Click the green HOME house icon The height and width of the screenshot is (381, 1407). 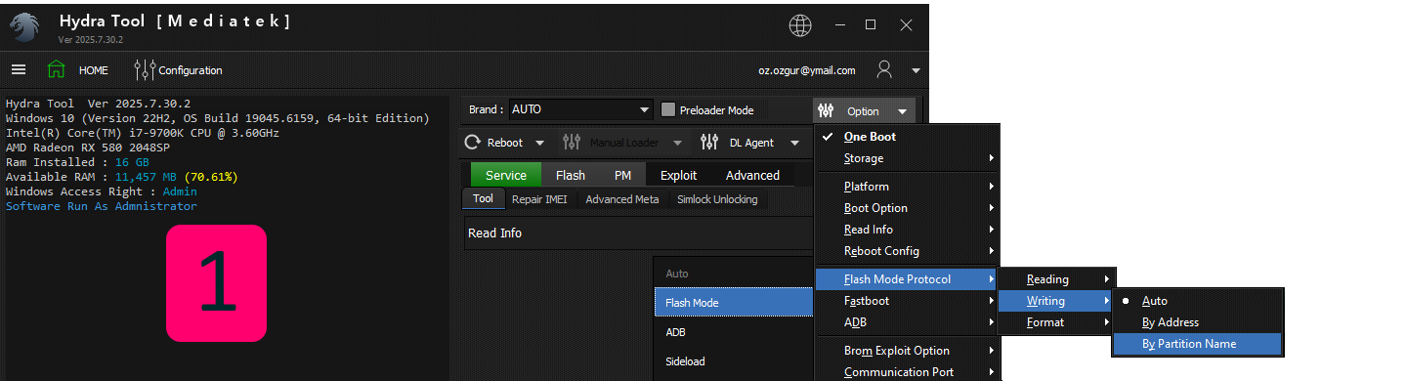coord(56,69)
